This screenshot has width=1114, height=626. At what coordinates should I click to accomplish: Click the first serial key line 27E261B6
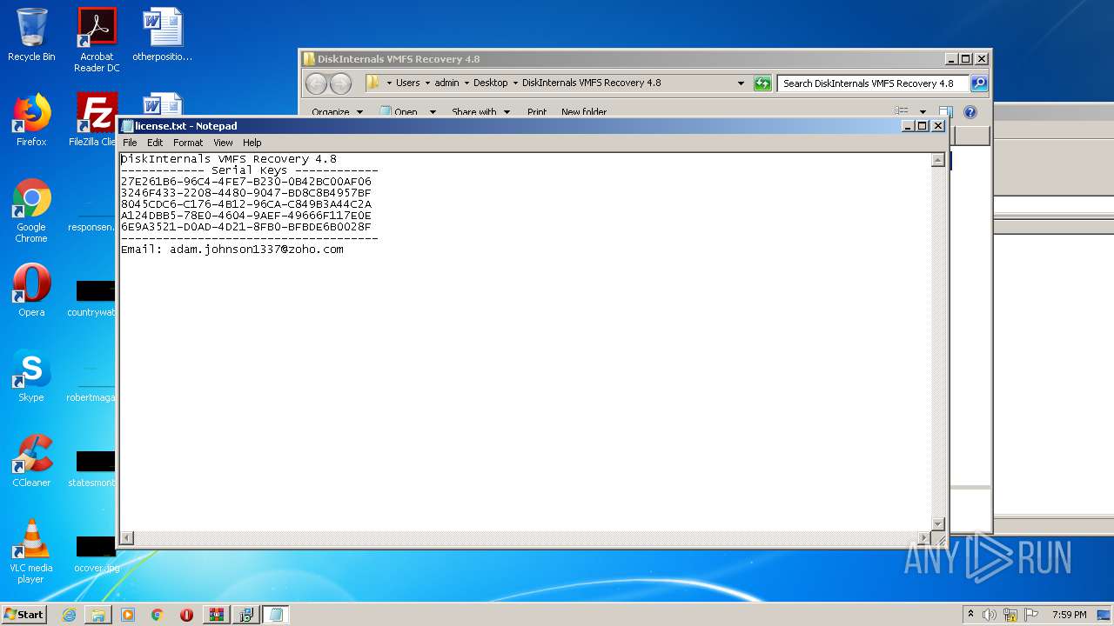[246, 182]
